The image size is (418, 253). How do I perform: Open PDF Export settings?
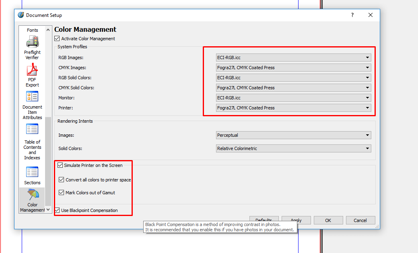(x=32, y=71)
